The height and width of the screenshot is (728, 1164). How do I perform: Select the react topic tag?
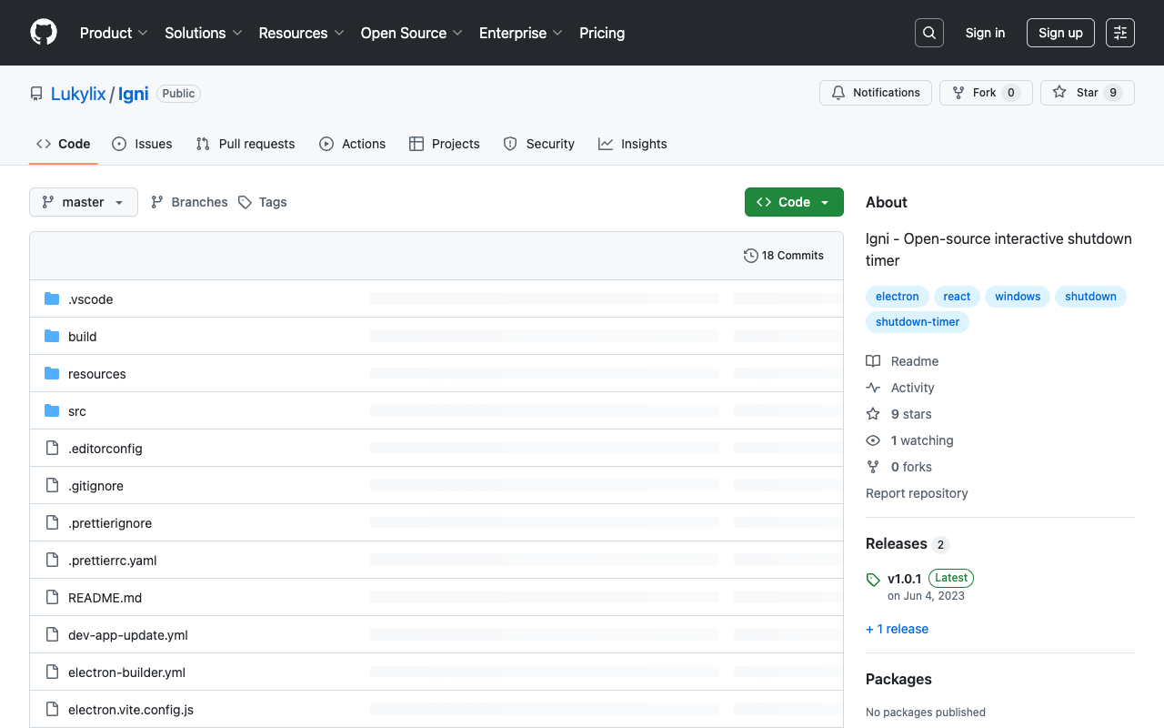tap(957, 297)
